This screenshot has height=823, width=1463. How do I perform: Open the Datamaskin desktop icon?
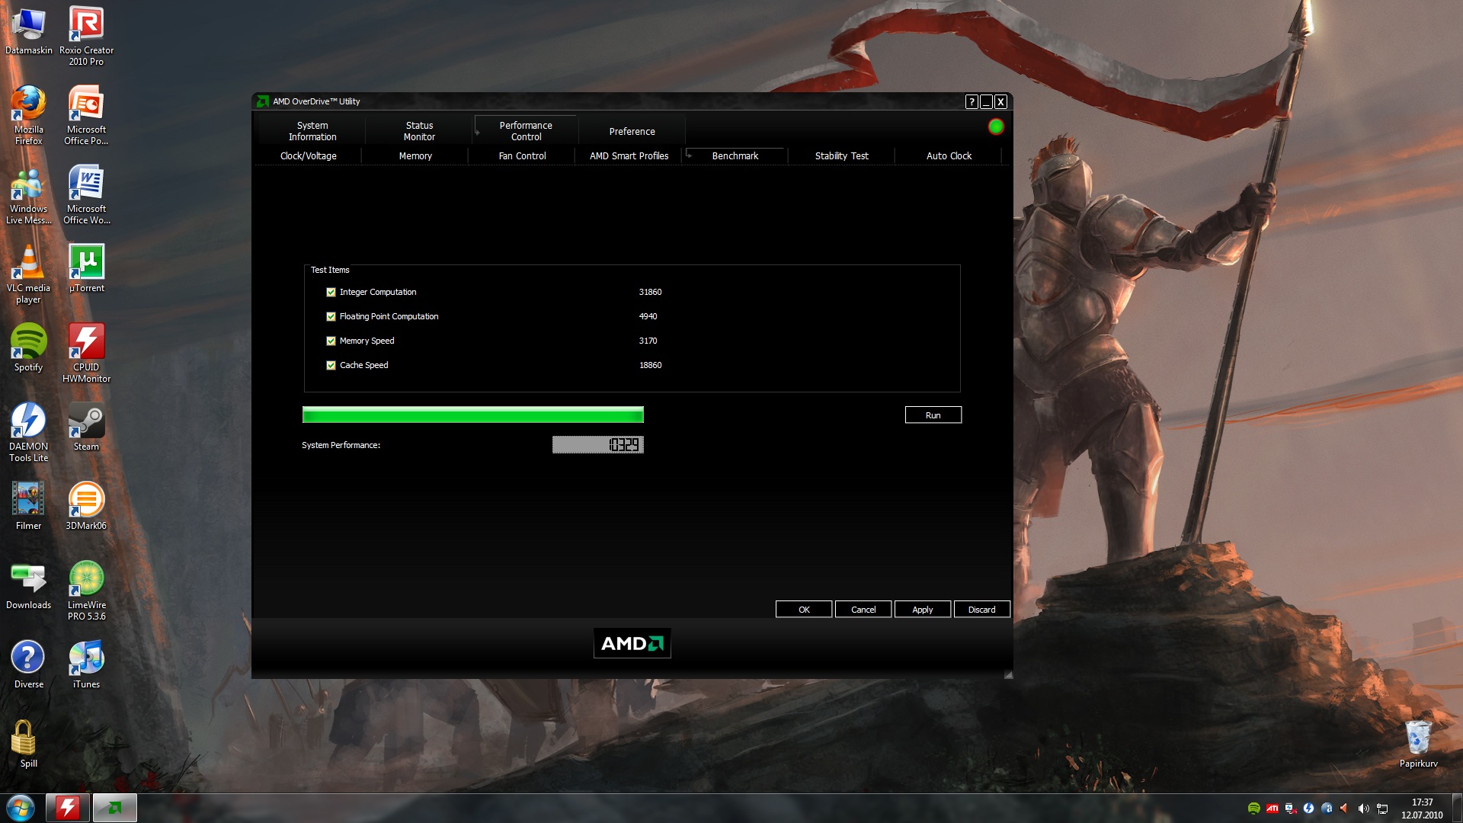click(28, 31)
